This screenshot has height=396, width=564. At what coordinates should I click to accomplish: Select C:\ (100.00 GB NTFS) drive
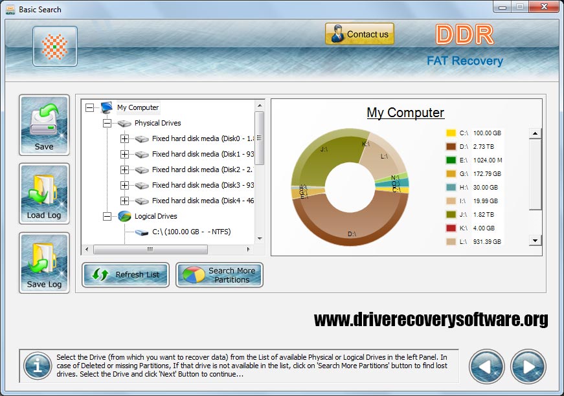click(x=192, y=232)
